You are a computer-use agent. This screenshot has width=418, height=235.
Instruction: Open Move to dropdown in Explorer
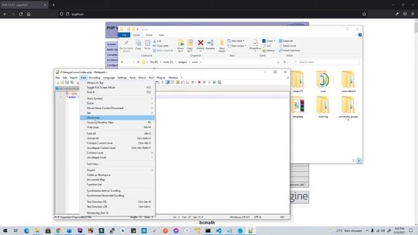coord(180,46)
